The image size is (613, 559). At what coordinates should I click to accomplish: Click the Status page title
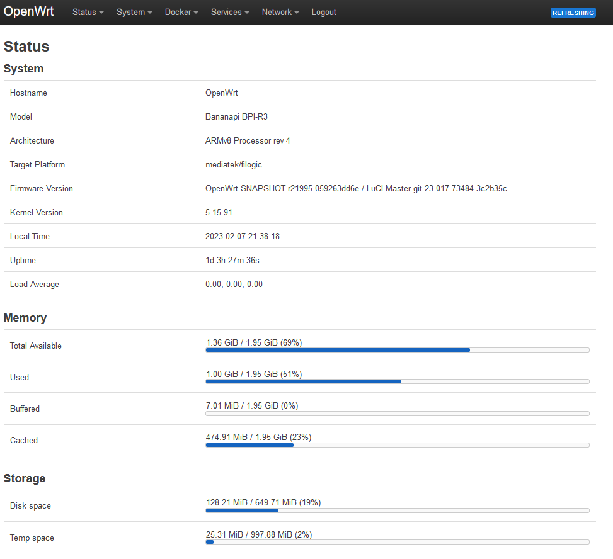tap(26, 47)
